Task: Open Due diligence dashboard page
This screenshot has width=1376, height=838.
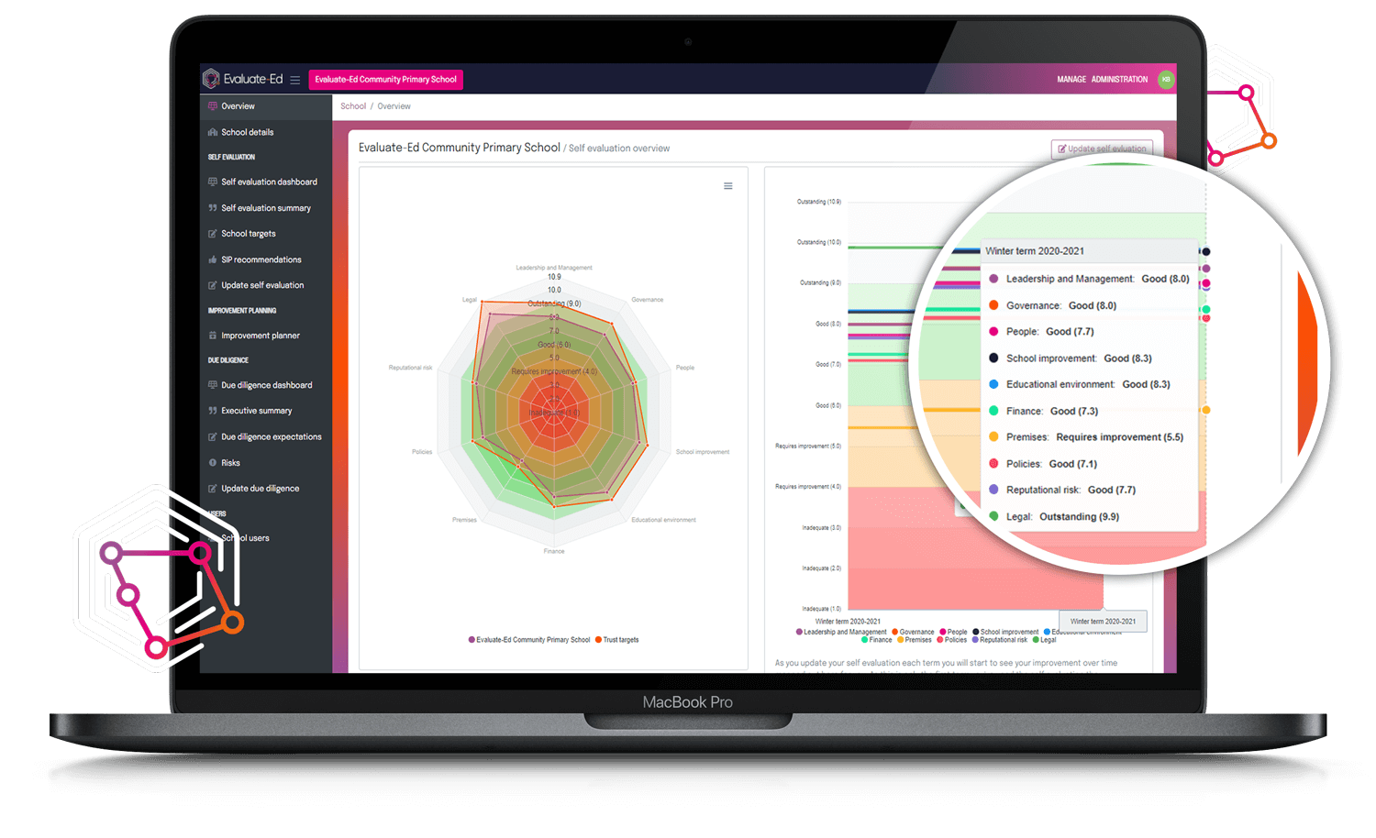Action: [267, 385]
